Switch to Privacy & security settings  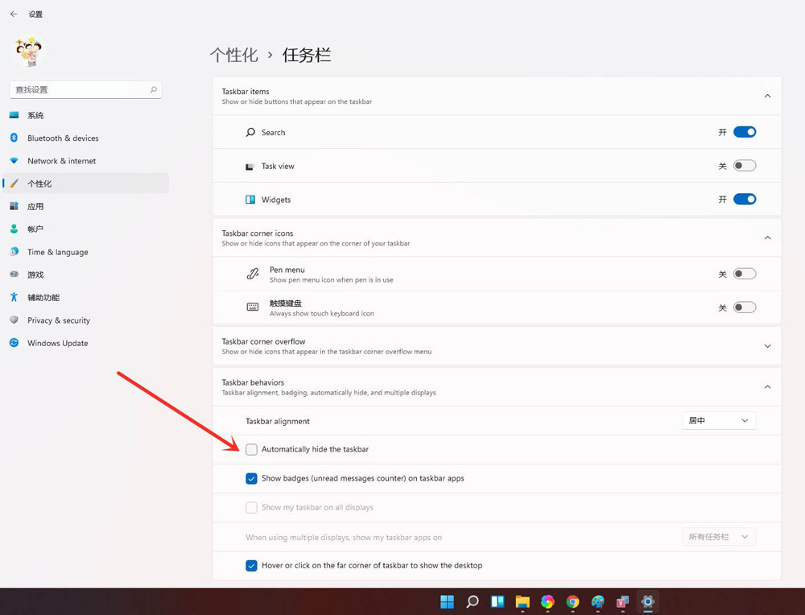pyautogui.click(x=60, y=320)
